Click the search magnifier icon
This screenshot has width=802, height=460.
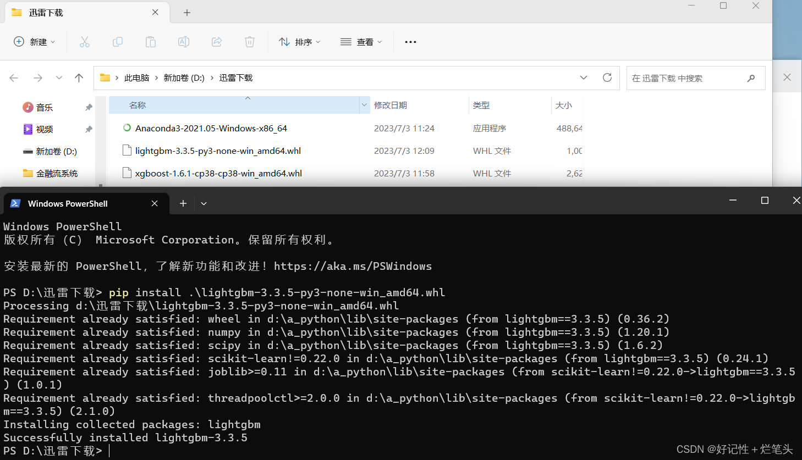[751, 78]
